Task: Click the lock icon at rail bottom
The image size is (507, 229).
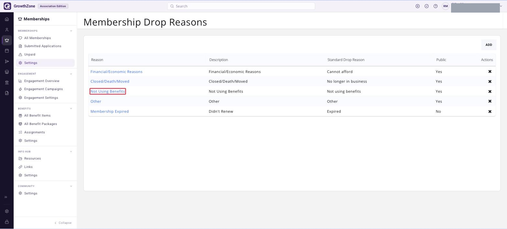Action: tap(7, 222)
